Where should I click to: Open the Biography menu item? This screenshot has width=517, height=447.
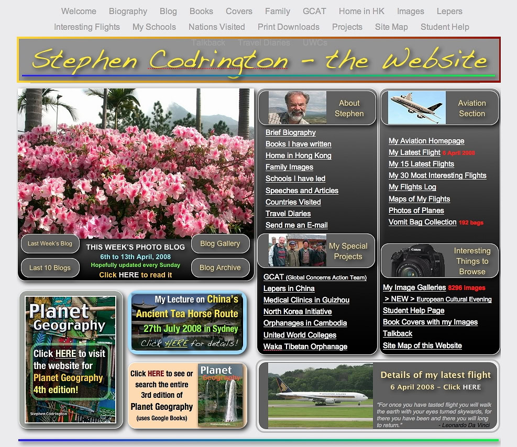point(128,11)
